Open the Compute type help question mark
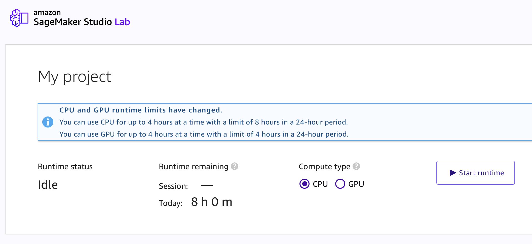 click(356, 166)
